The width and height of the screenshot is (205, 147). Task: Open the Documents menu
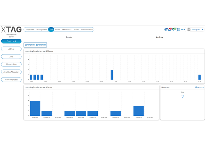pyautogui.click(x=67, y=29)
